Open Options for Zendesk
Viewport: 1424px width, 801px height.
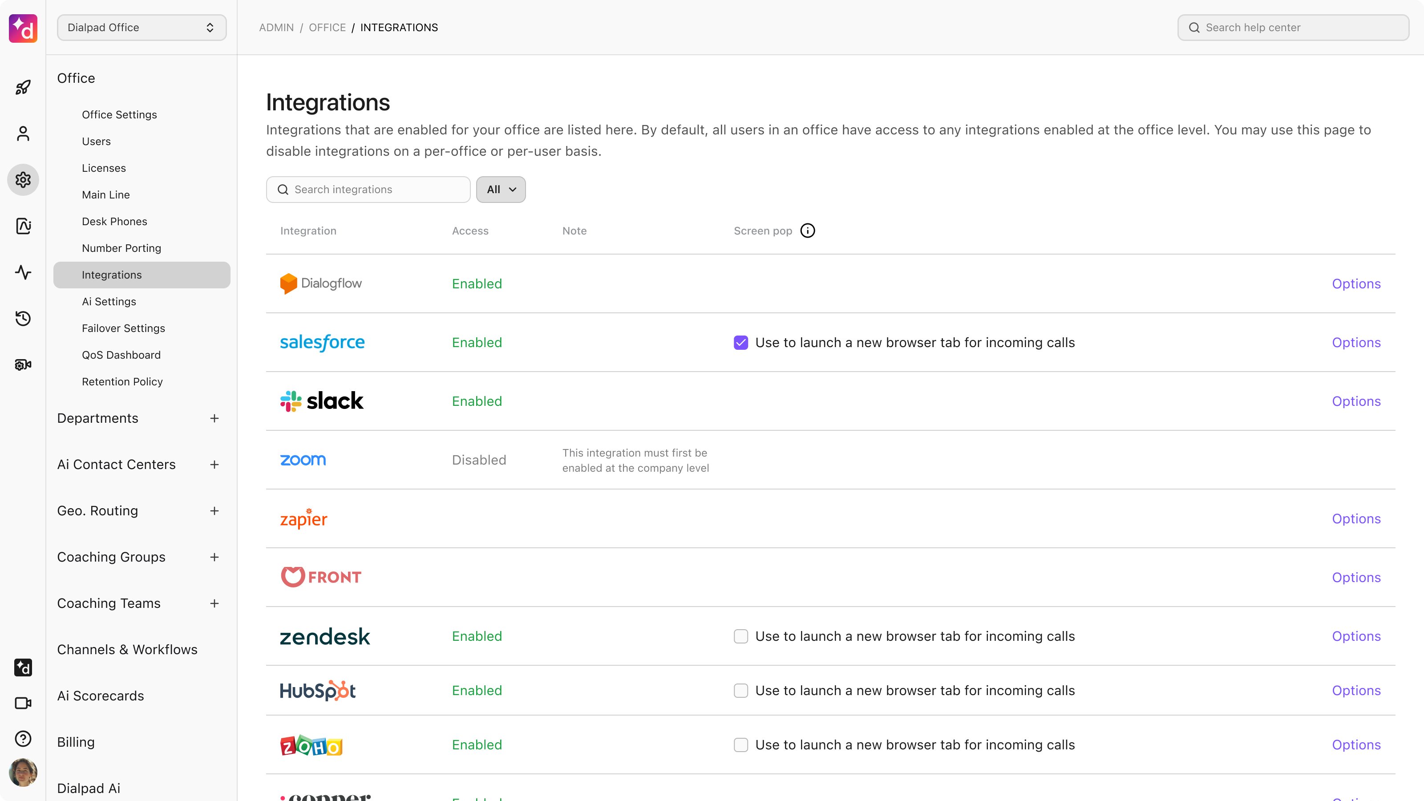[x=1356, y=636]
